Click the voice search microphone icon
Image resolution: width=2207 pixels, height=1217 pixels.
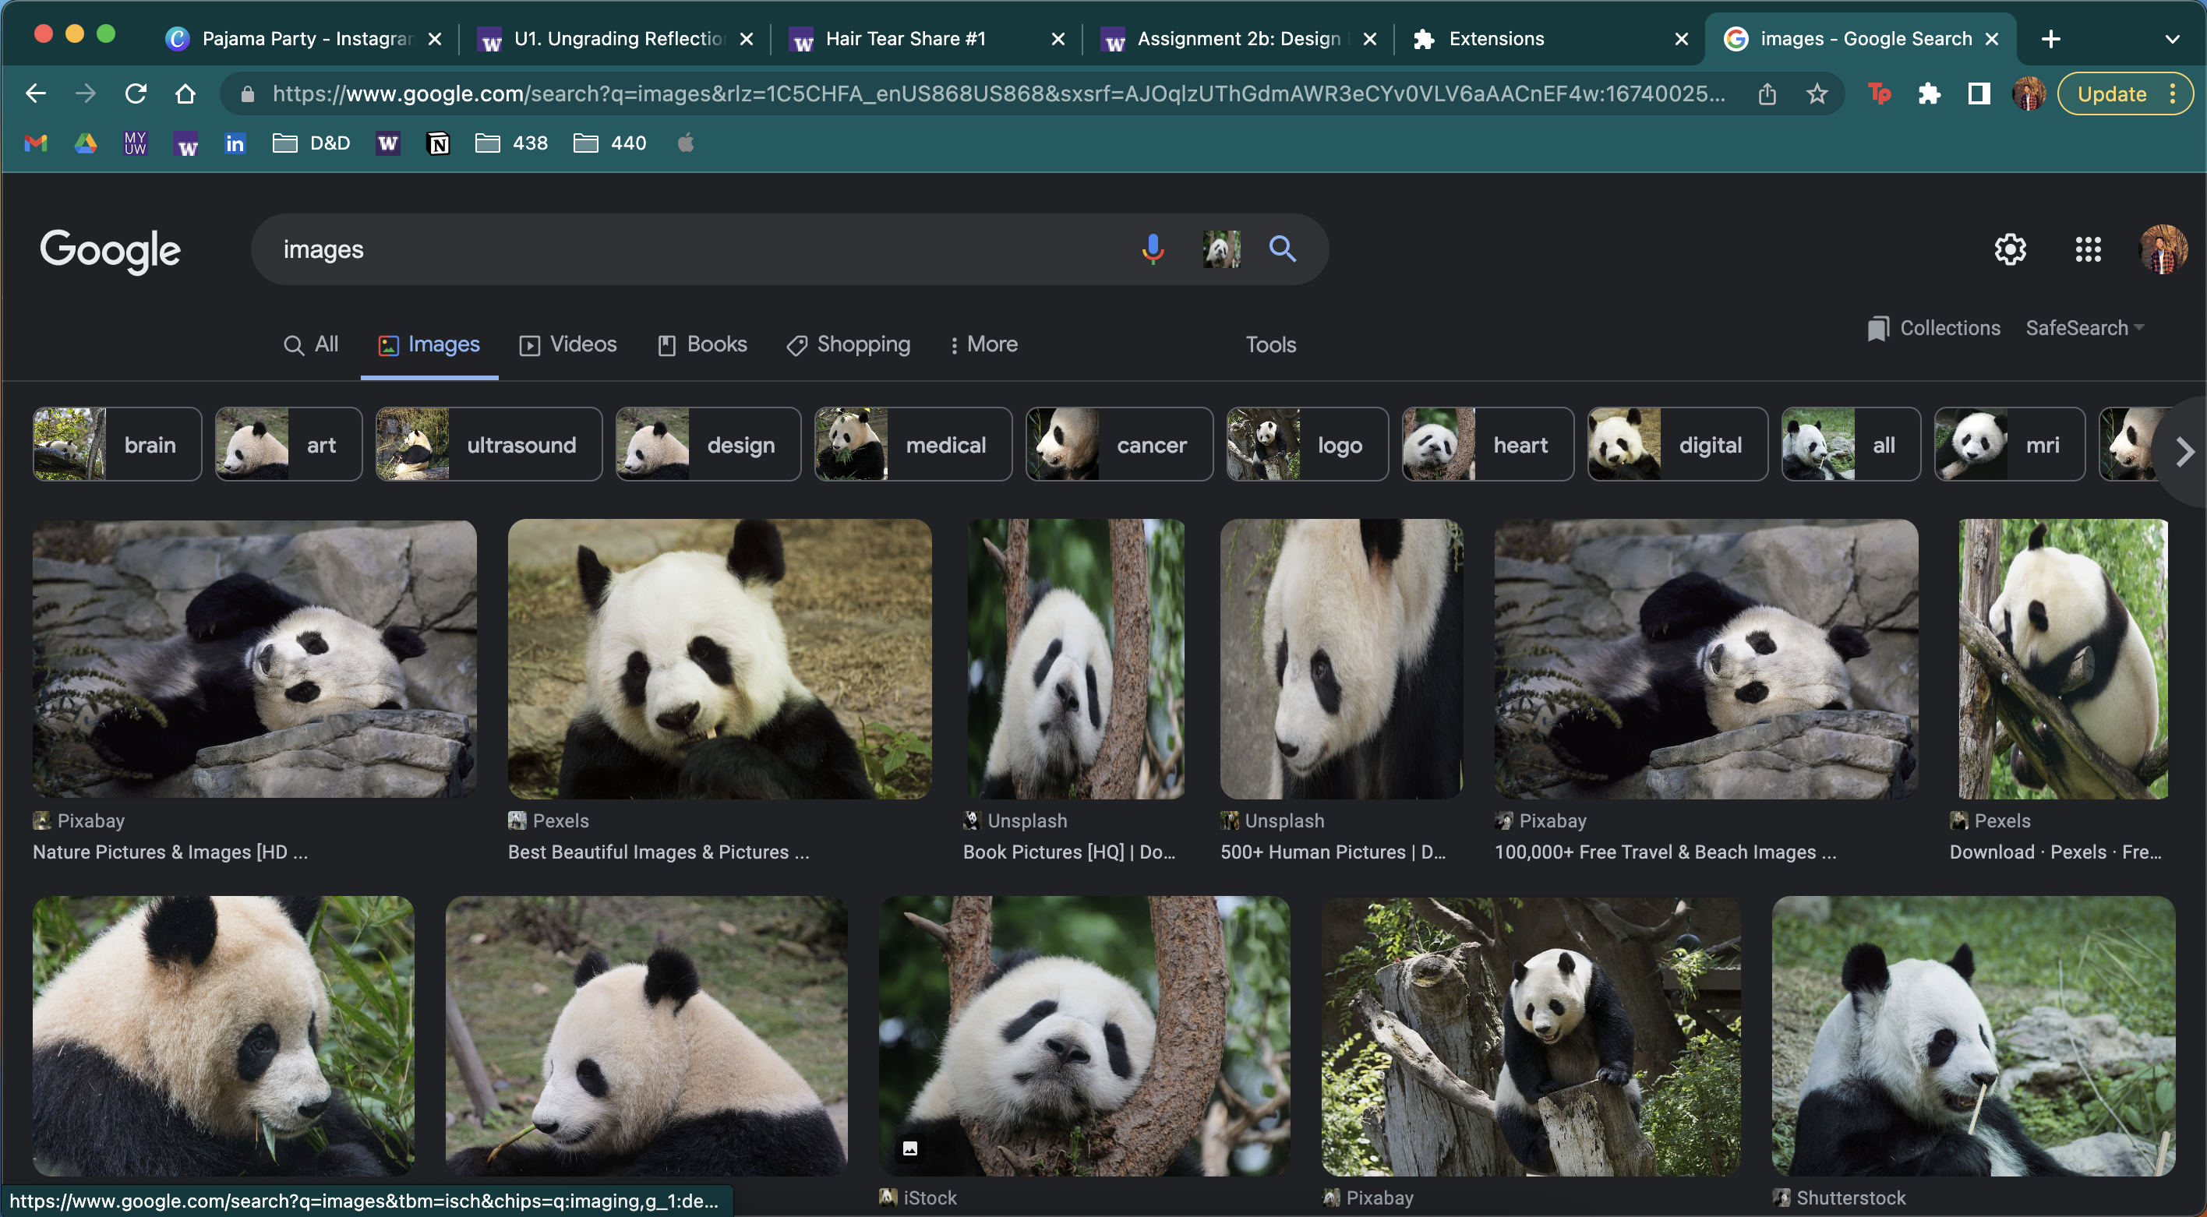click(1153, 249)
